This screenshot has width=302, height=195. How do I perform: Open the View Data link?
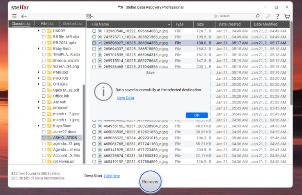pyautogui.click(x=125, y=98)
